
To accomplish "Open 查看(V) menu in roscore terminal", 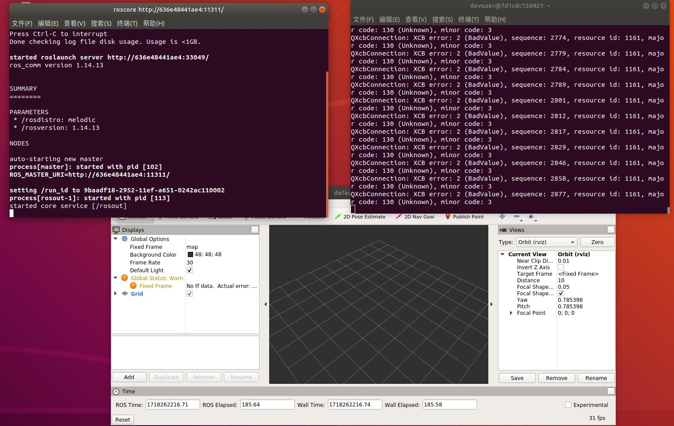I will tap(74, 23).
